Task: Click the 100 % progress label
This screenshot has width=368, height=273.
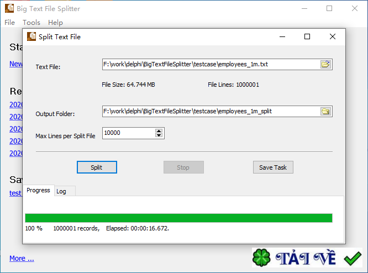Action: (x=34, y=228)
